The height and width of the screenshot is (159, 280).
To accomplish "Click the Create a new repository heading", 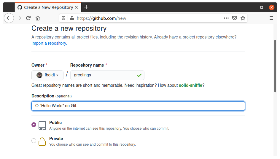I will tap(69, 28).
